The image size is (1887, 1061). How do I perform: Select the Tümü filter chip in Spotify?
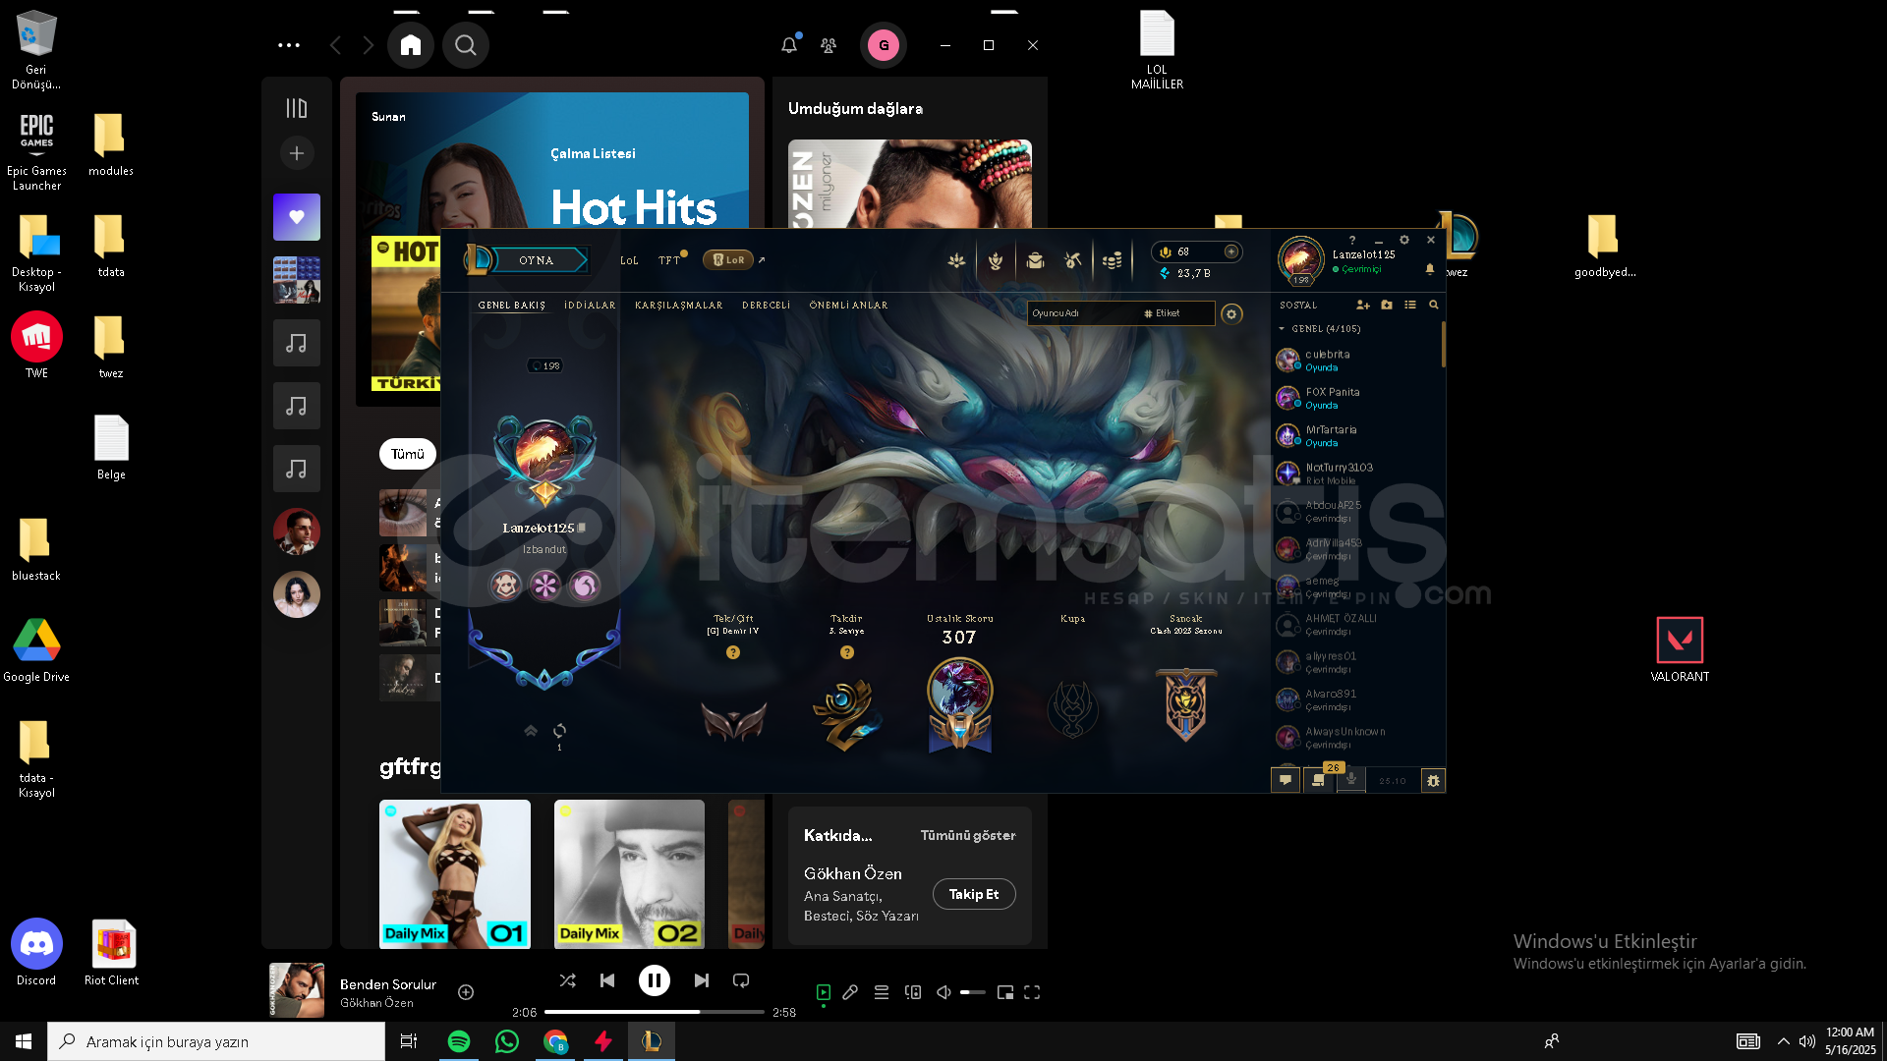click(x=408, y=454)
